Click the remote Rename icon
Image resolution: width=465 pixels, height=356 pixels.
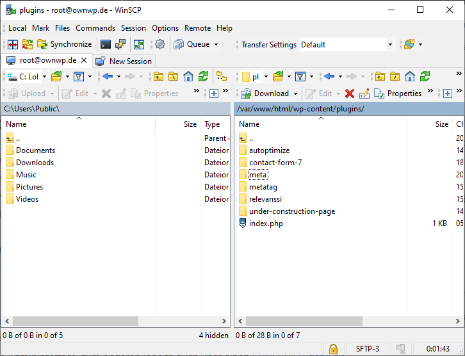pos(364,93)
